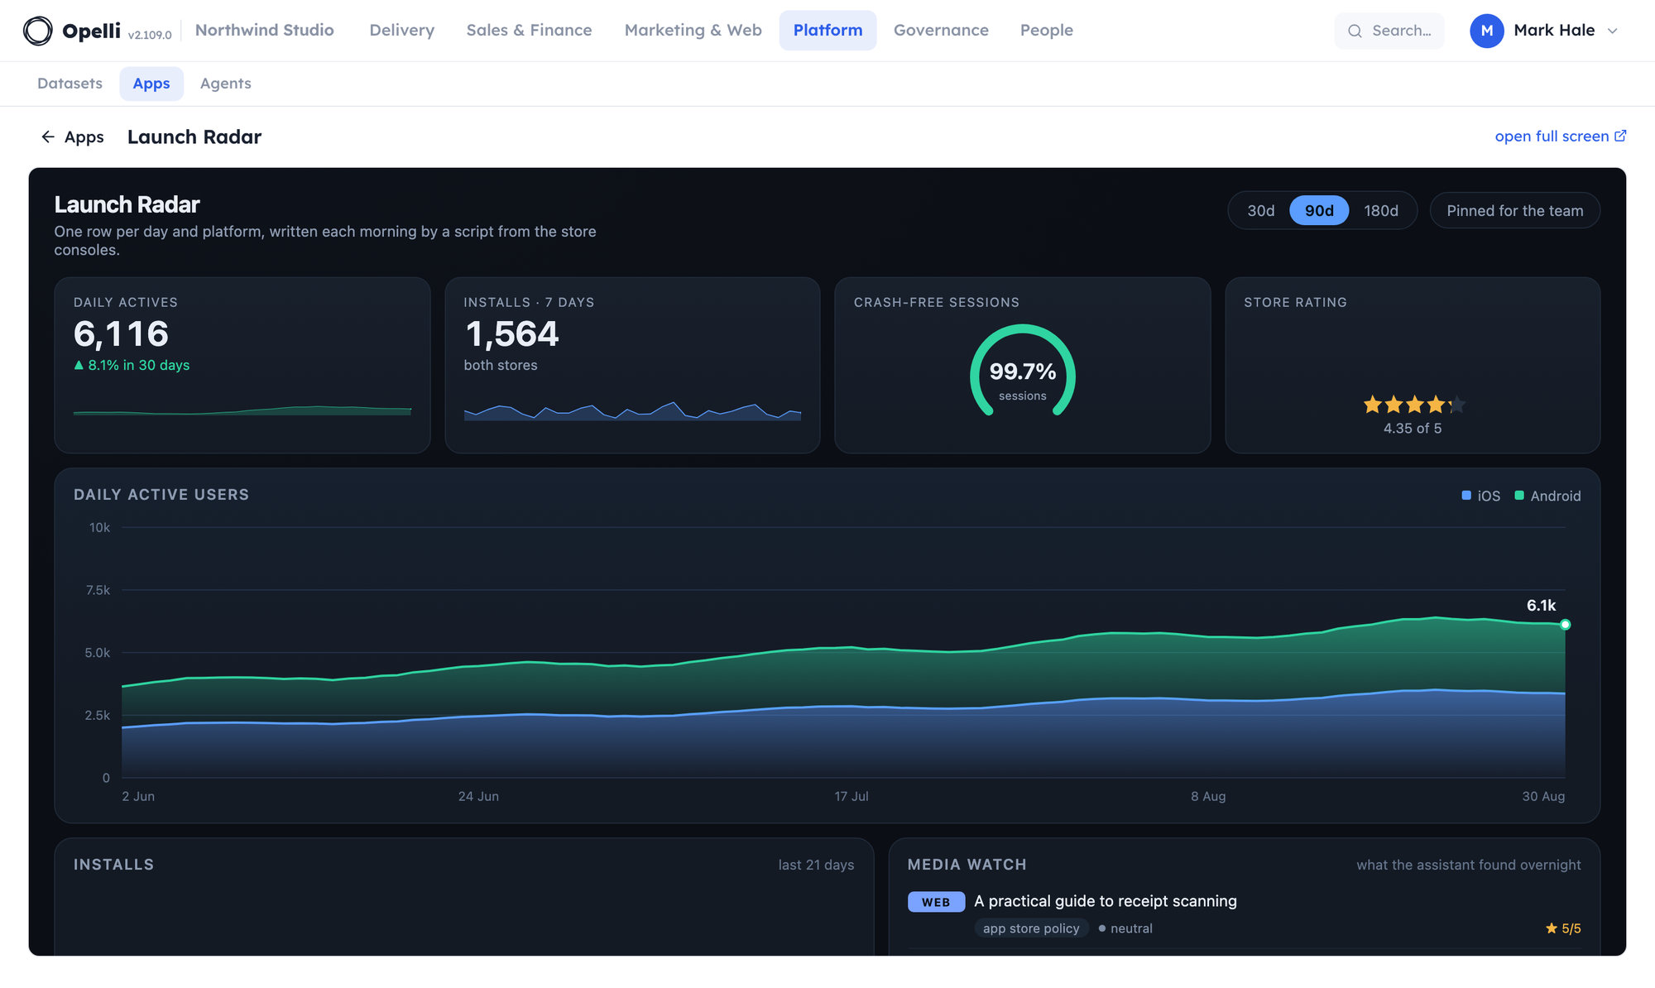Image resolution: width=1655 pixels, height=988 pixels.
Task: Click the Opelli logo icon
Action: click(37, 31)
